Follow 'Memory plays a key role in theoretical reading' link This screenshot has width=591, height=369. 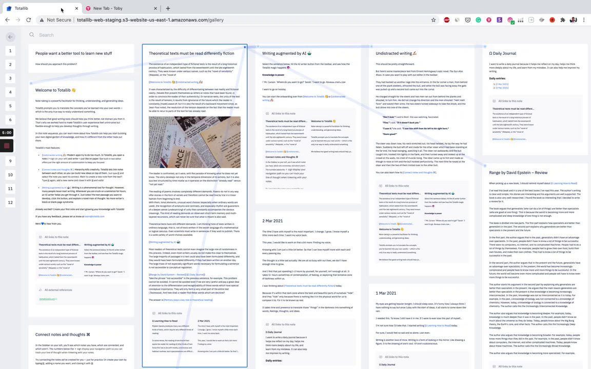tap(188, 300)
